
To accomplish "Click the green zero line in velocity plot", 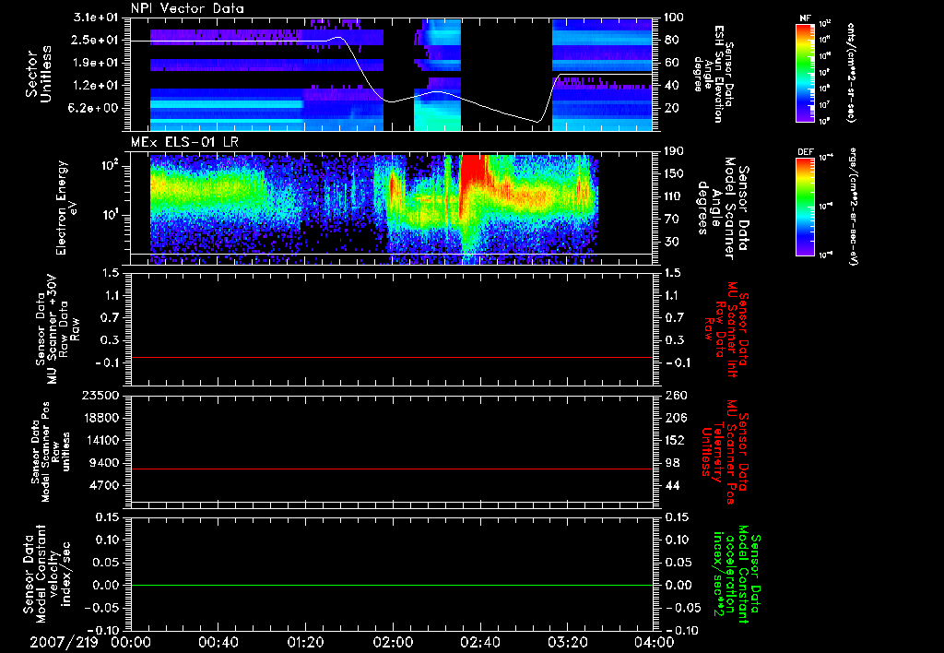I will (392, 585).
